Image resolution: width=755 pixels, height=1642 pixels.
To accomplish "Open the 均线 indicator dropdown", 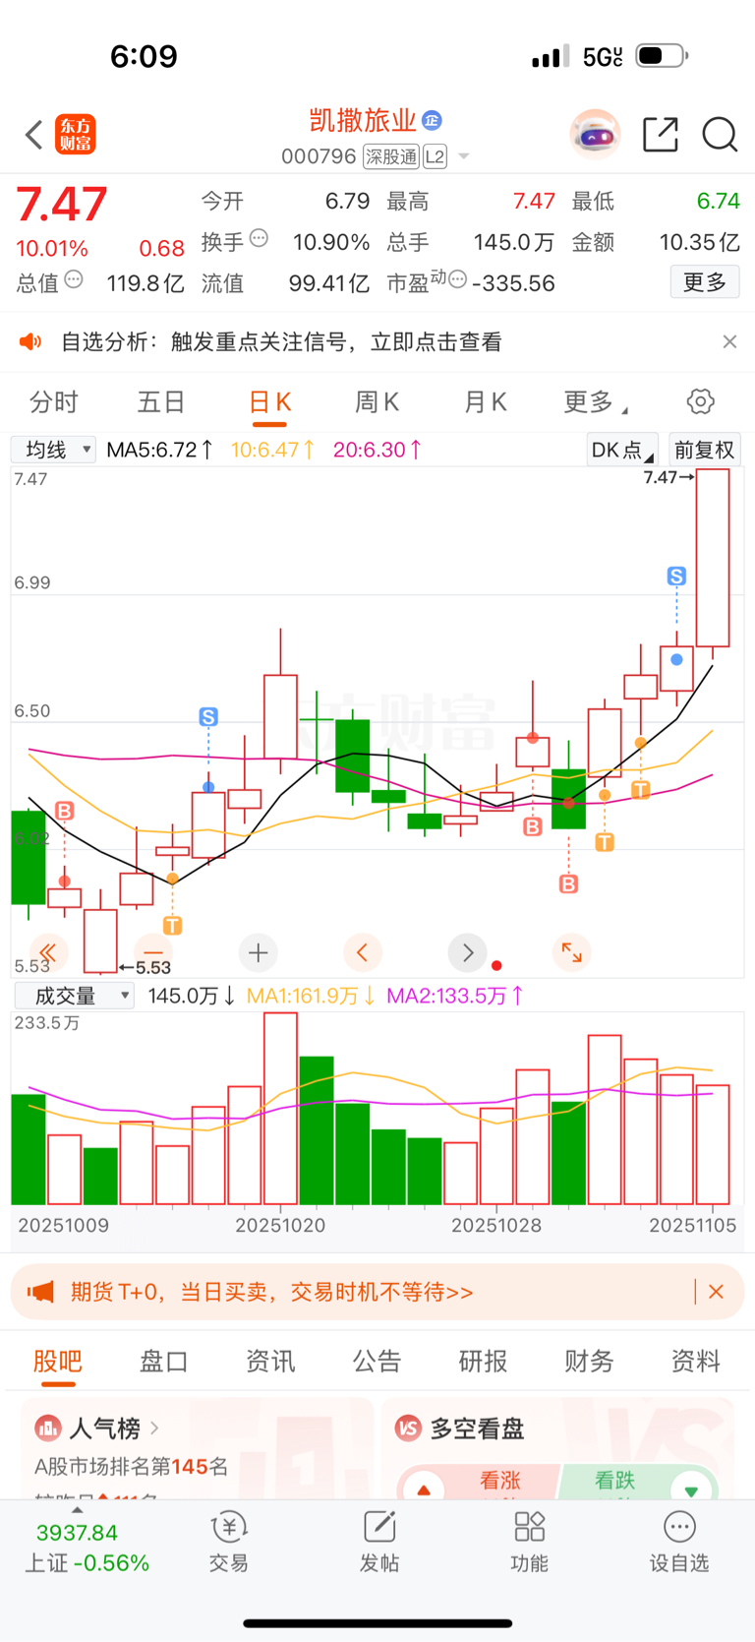I will pos(53,450).
